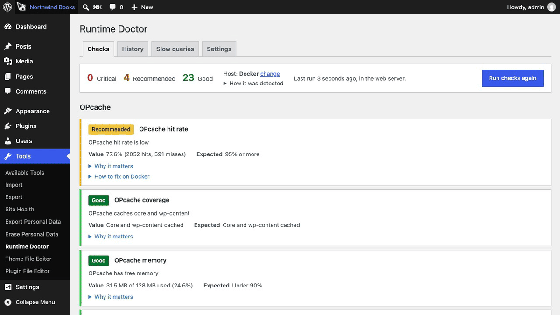Click the Good badge on OPcache coverage
The image size is (560, 315).
[x=98, y=200]
